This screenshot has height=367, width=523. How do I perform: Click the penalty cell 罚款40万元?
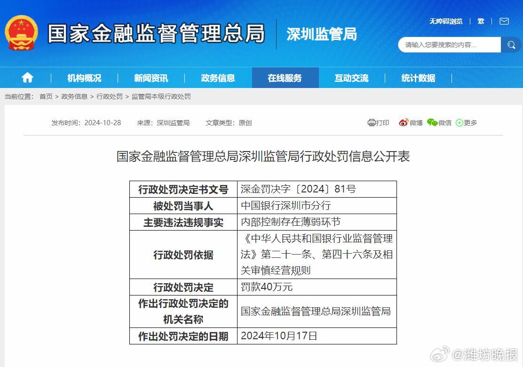tap(267, 287)
